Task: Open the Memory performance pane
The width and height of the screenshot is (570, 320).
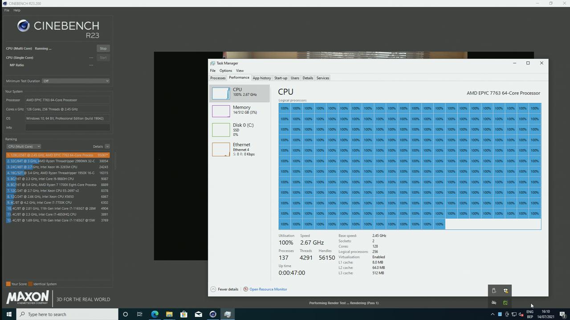Action: [240, 109]
